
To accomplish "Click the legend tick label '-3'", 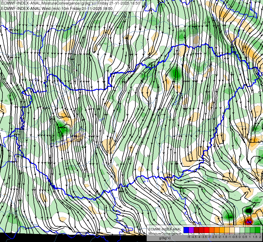I will click(209, 237).
